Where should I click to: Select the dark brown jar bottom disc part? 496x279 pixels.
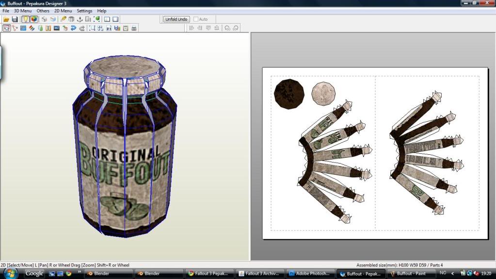(289, 94)
